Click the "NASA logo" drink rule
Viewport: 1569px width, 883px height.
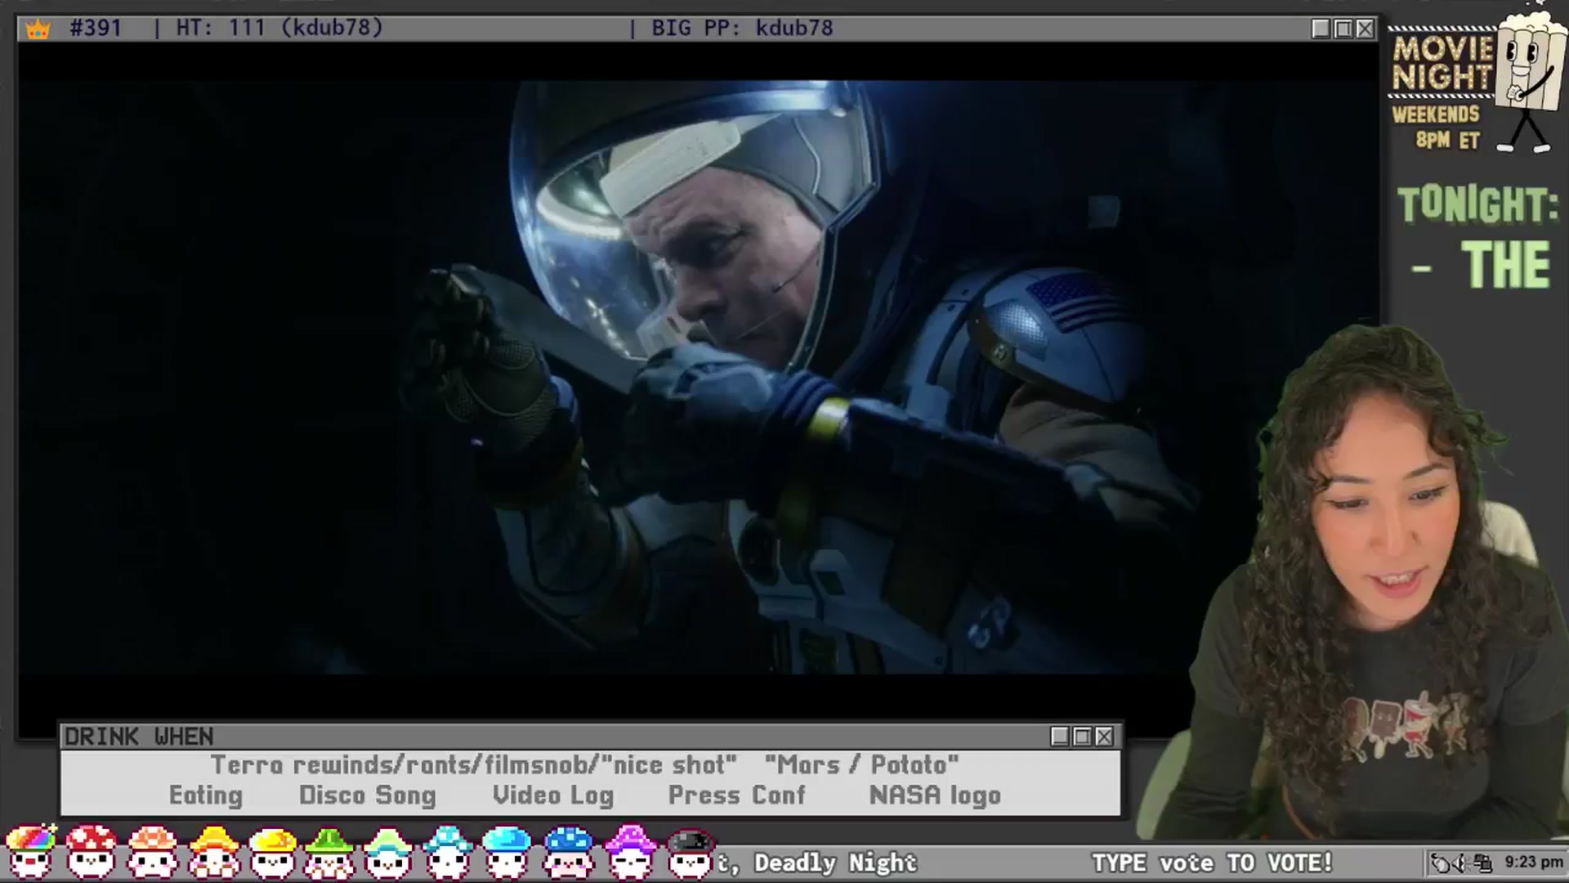[x=935, y=796]
